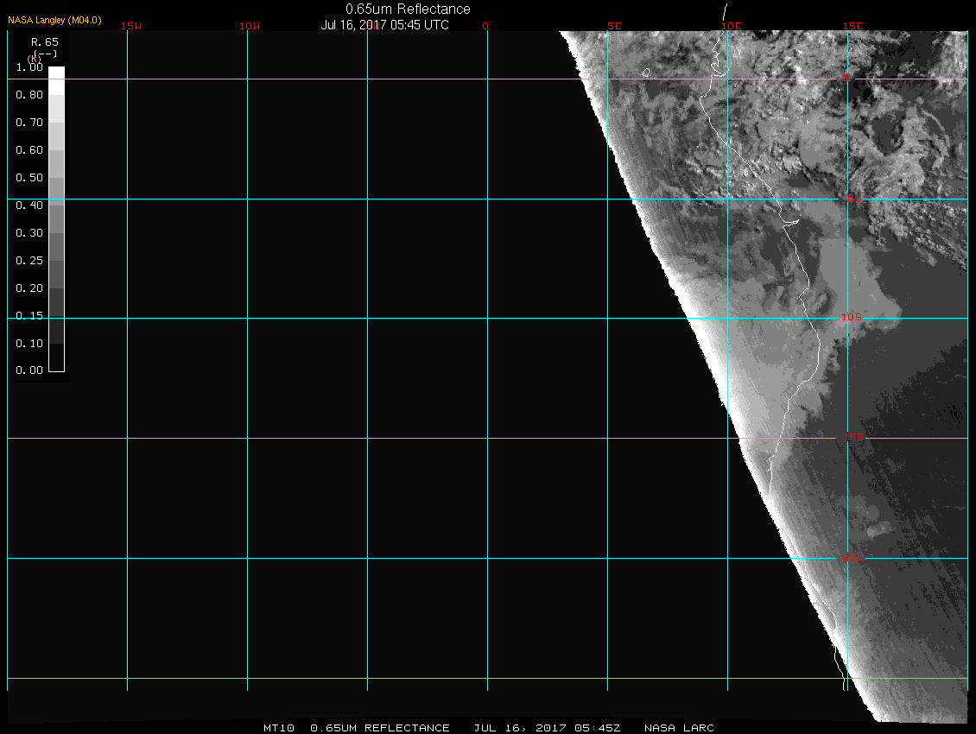
Task: Click the '10W' longitude label
Action: 250,26
